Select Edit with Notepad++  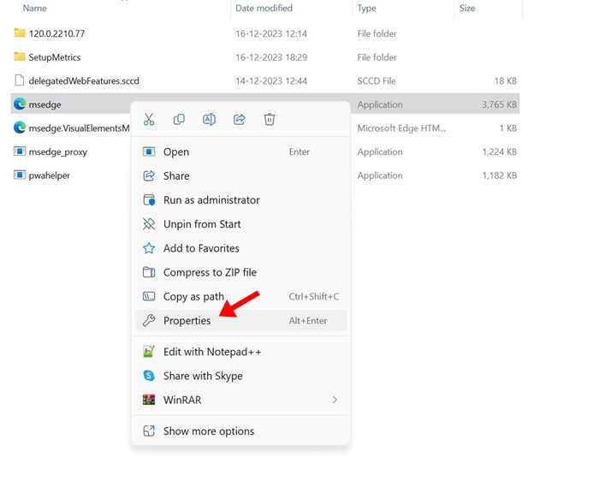(x=240, y=352)
